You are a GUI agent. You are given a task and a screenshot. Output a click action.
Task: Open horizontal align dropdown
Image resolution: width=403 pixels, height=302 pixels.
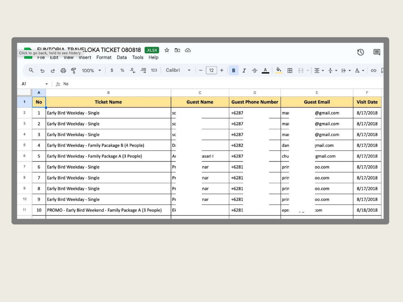point(319,70)
